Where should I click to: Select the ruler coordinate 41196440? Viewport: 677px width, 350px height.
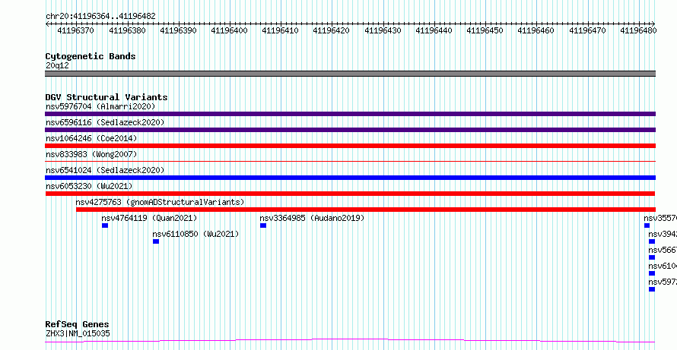point(434,30)
